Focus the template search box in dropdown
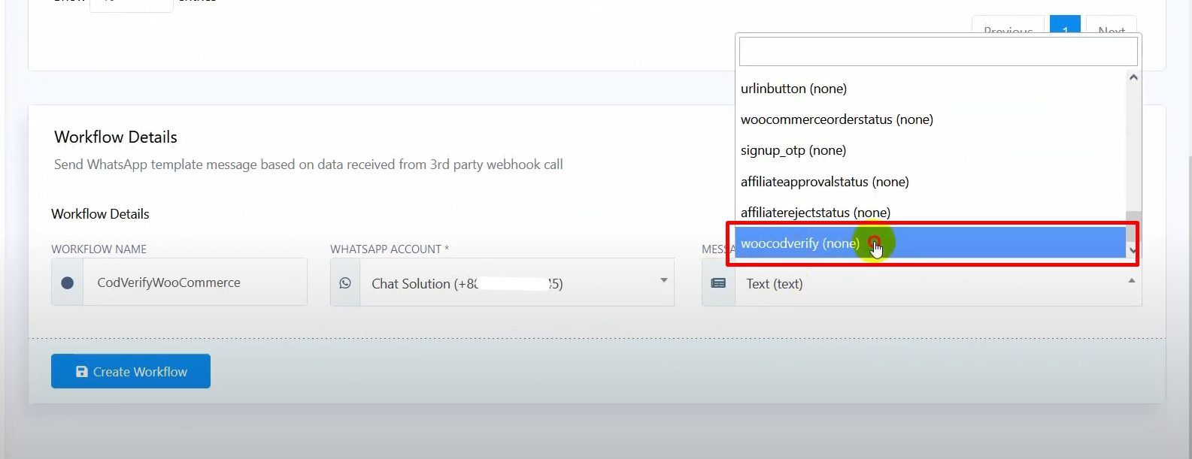This screenshot has height=459, width=1192. coord(937,52)
